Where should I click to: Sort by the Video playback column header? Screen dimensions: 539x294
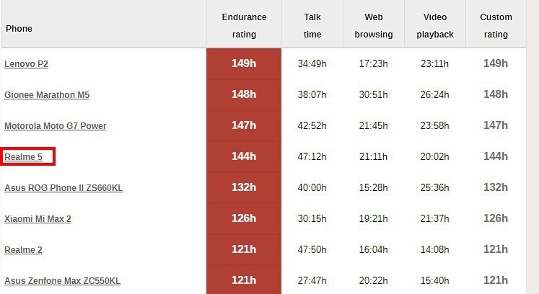[x=435, y=25]
